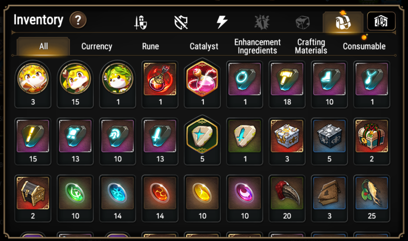Select the lightning bolt icon category

point(222,22)
